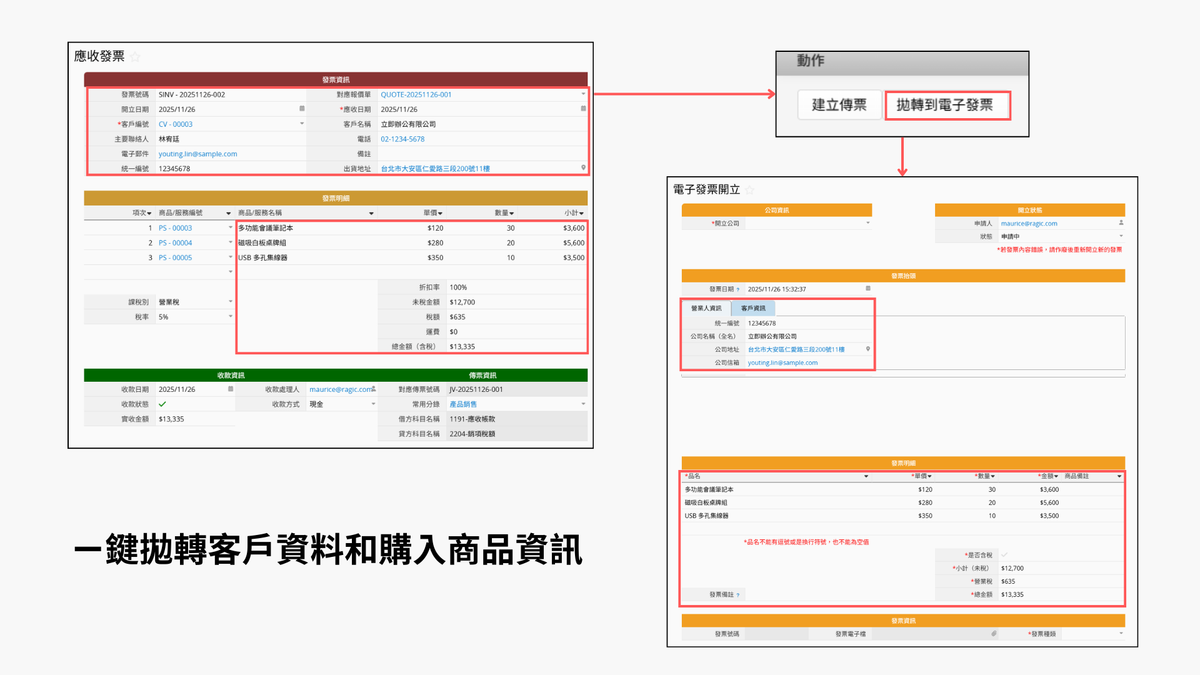Toggle the 收款狀態 checkmark
The image size is (1200, 675).
pyautogui.click(x=162, y=404)
